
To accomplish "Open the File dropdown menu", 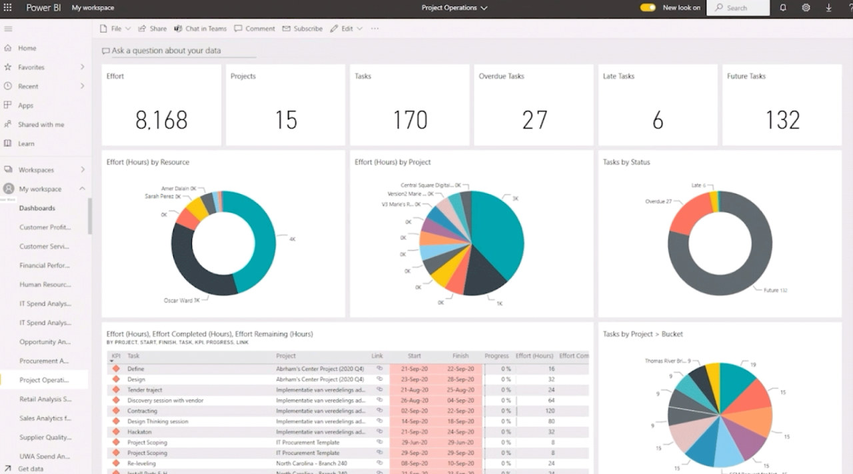I will 115,28.
